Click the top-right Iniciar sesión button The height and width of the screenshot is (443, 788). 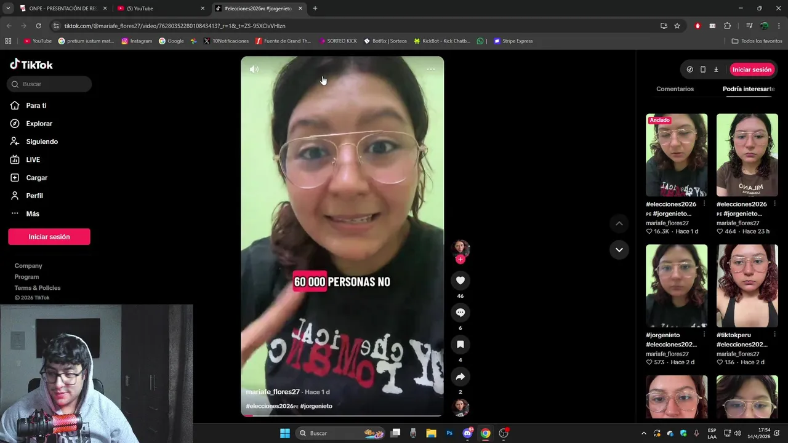tap(752, 70)
